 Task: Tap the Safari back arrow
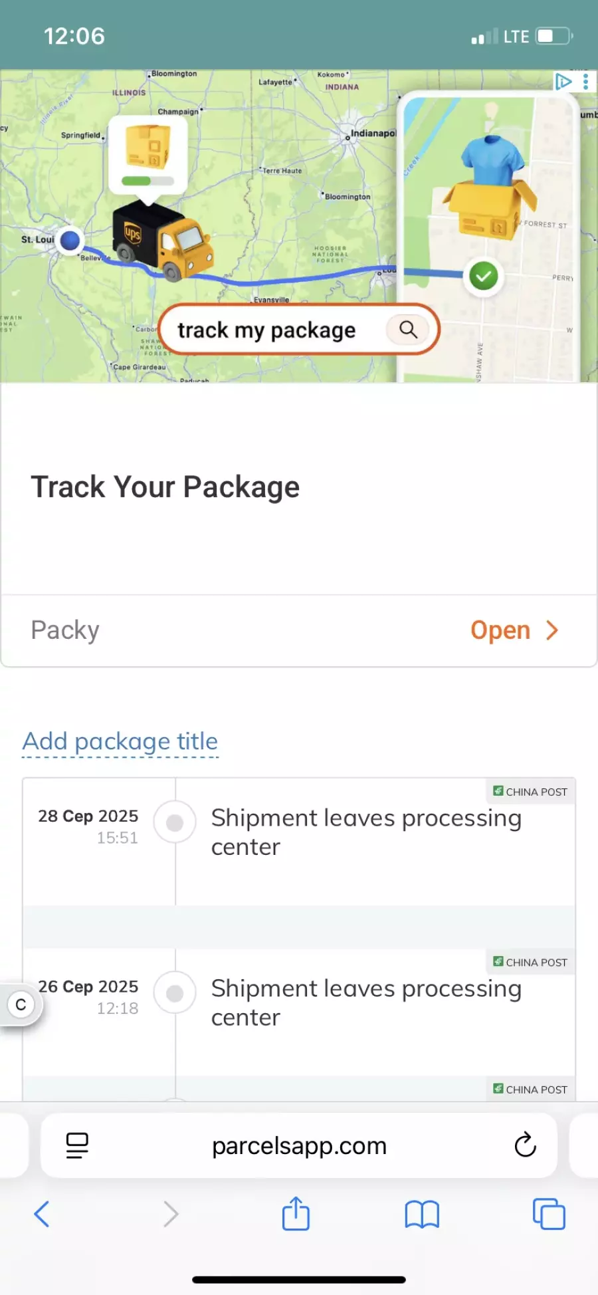click(42, 1214)
